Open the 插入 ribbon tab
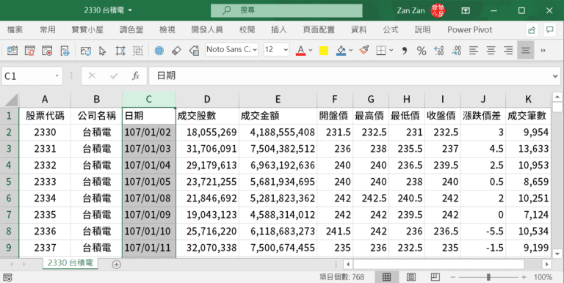564x283 pixels. [x=279, y=30]
